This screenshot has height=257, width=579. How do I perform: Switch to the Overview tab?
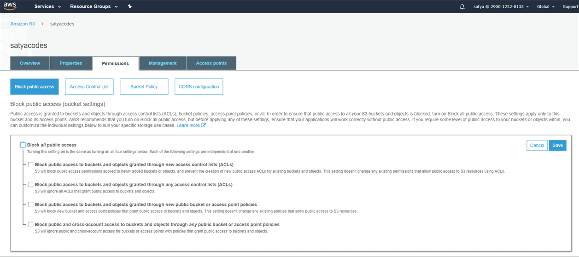[30, 63]
